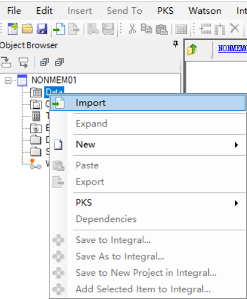247x299 pixels.
Task: Expand the New submenu arrow
Action: (x=236, y=145)
